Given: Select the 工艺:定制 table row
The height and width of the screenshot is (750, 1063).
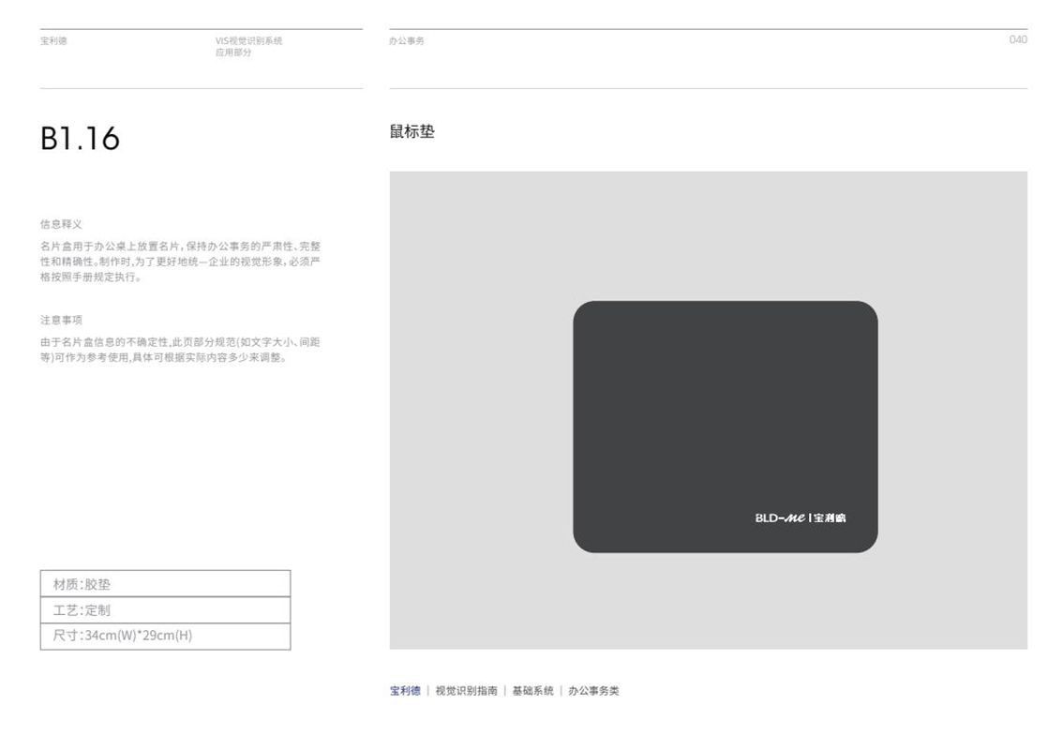Looking at the screenshot, I should [165, 610].
